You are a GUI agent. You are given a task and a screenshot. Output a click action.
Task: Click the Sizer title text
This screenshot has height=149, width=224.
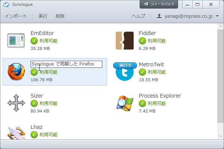[x=37, y=96]
